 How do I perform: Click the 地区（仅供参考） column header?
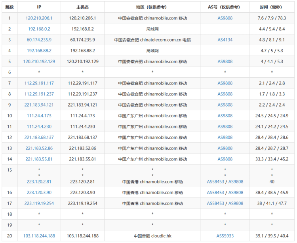pyautogui.click(x=152, y=7)
